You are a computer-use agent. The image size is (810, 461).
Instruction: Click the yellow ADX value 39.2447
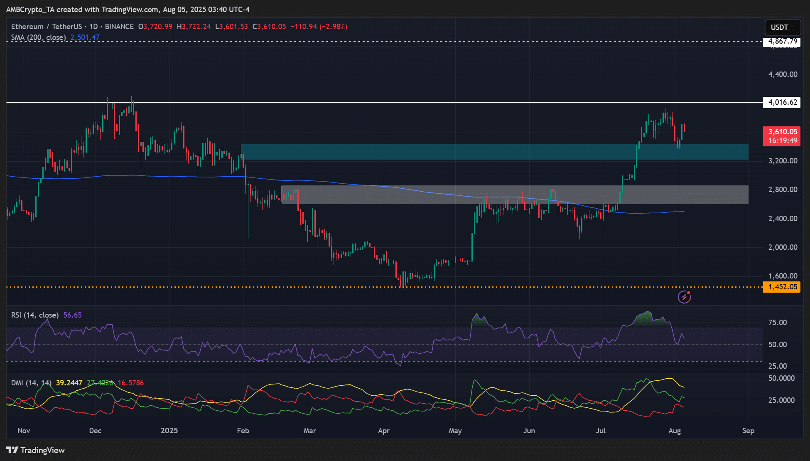coord(69,383)
